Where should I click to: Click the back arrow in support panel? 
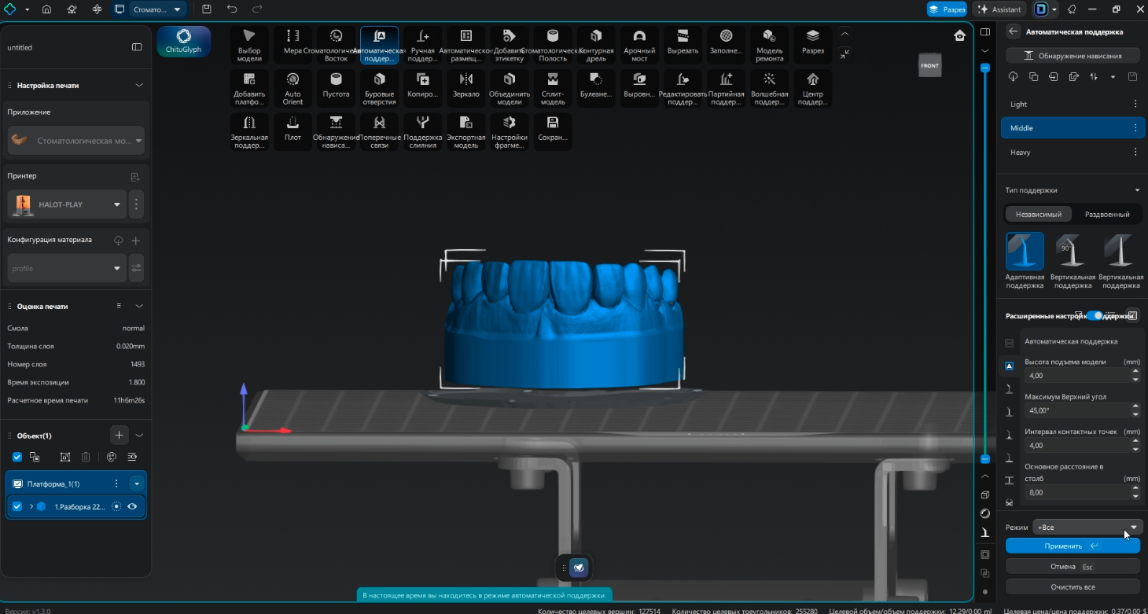pos(1014,31)
